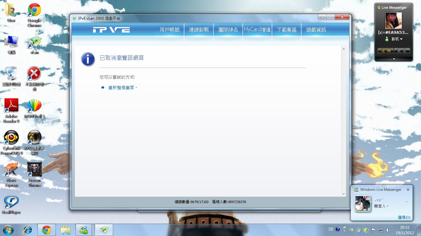Click the 連線數量:9679/17100 status text
Screen dimensions: 421x236
[x=191, y=202]
